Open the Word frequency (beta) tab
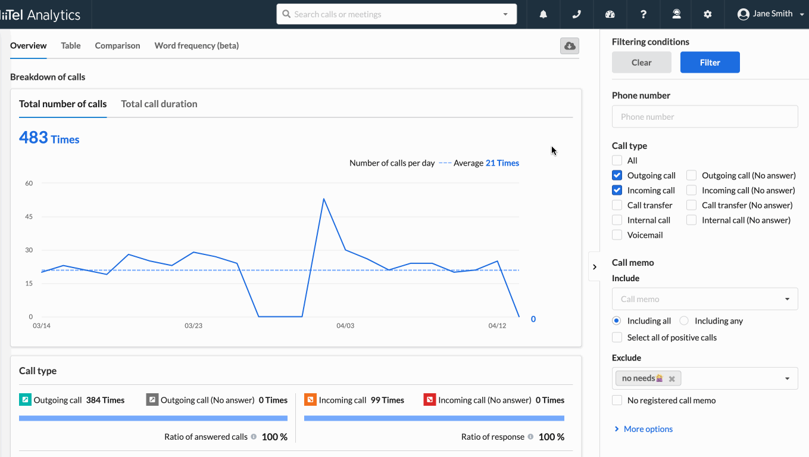This screenshot has width=809, height=457. tap(196, 45)
